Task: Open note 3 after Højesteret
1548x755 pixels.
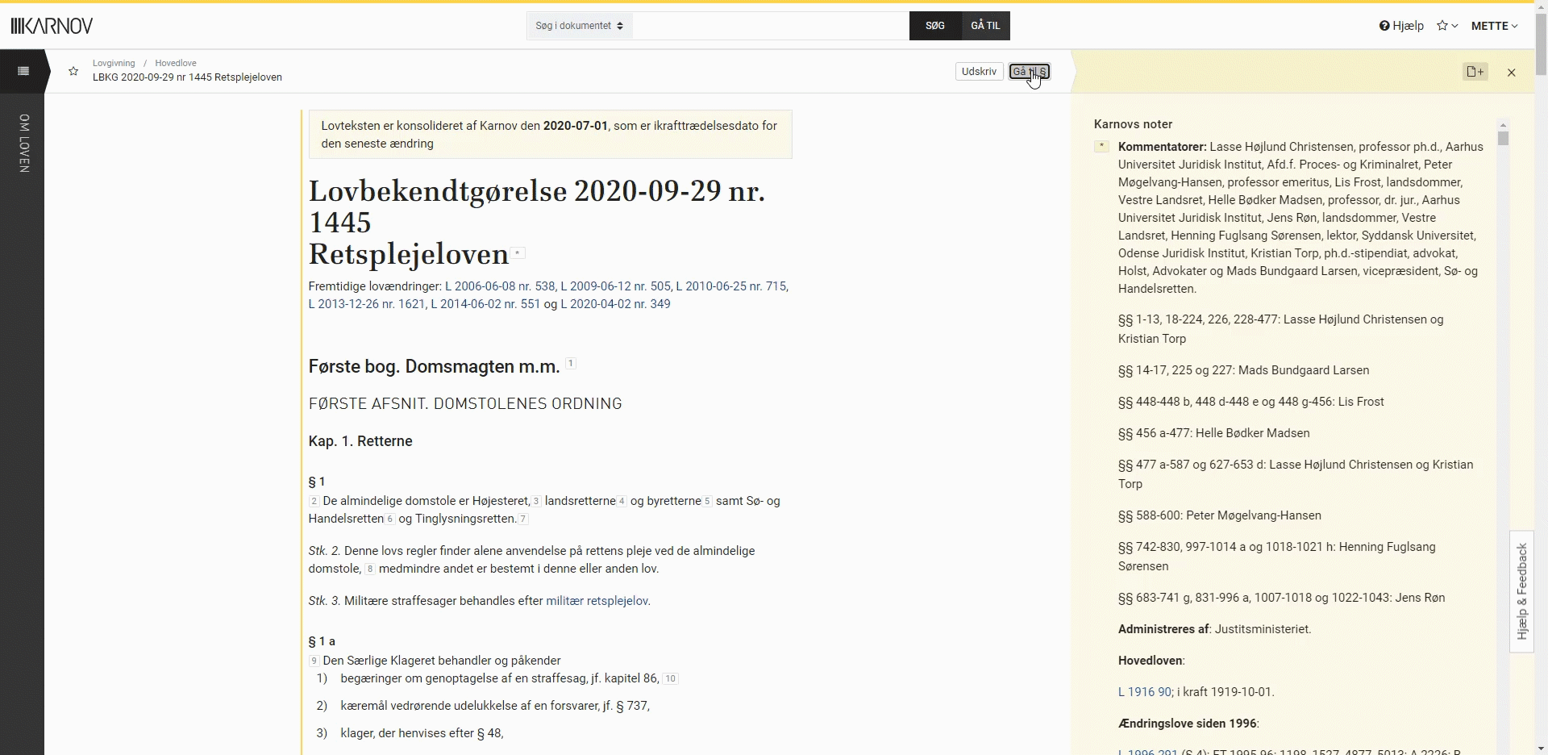Action: pos(536,501)
